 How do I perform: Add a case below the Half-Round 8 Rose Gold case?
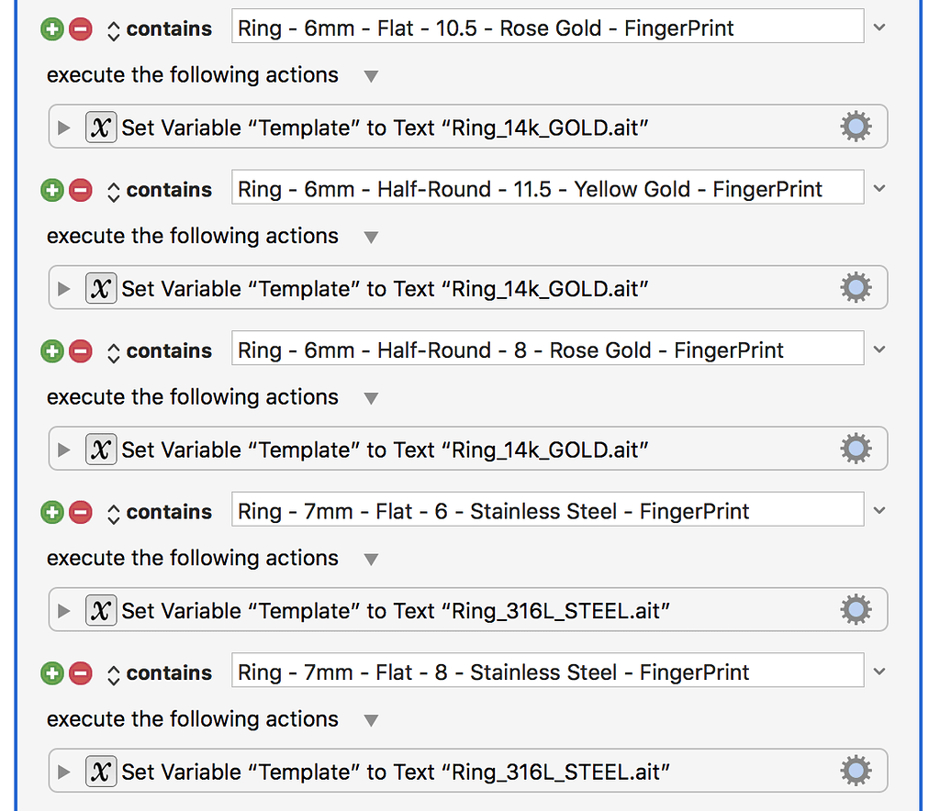pos(52,351)
